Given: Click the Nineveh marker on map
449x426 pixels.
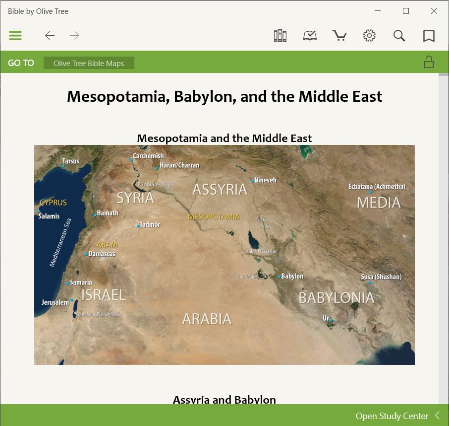Looking at the screenshot, I should (x=253, y=181).
